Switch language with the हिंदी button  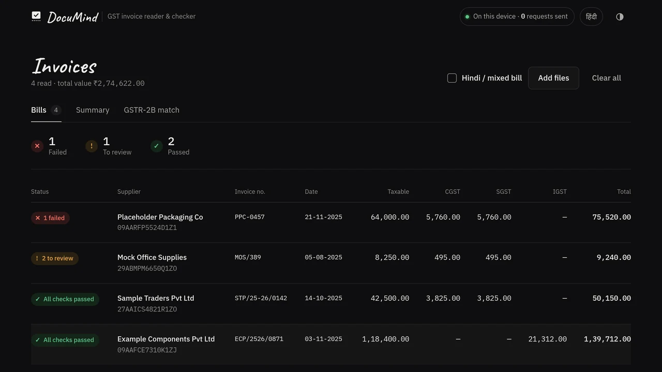591,17
